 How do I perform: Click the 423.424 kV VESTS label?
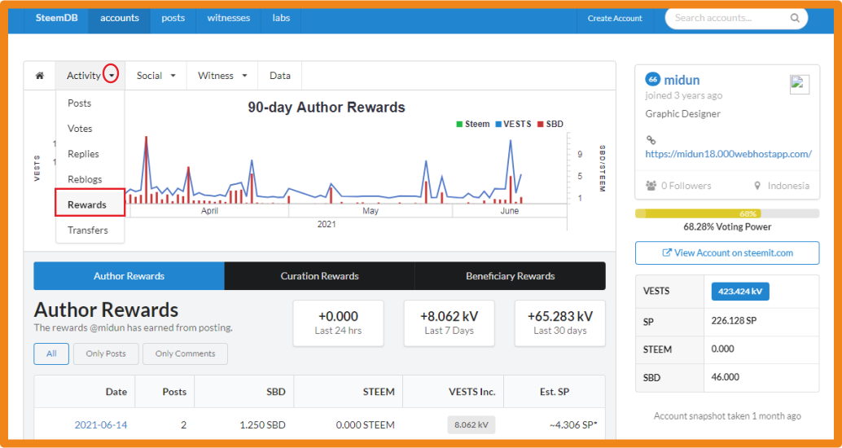(x=740, y=292)
